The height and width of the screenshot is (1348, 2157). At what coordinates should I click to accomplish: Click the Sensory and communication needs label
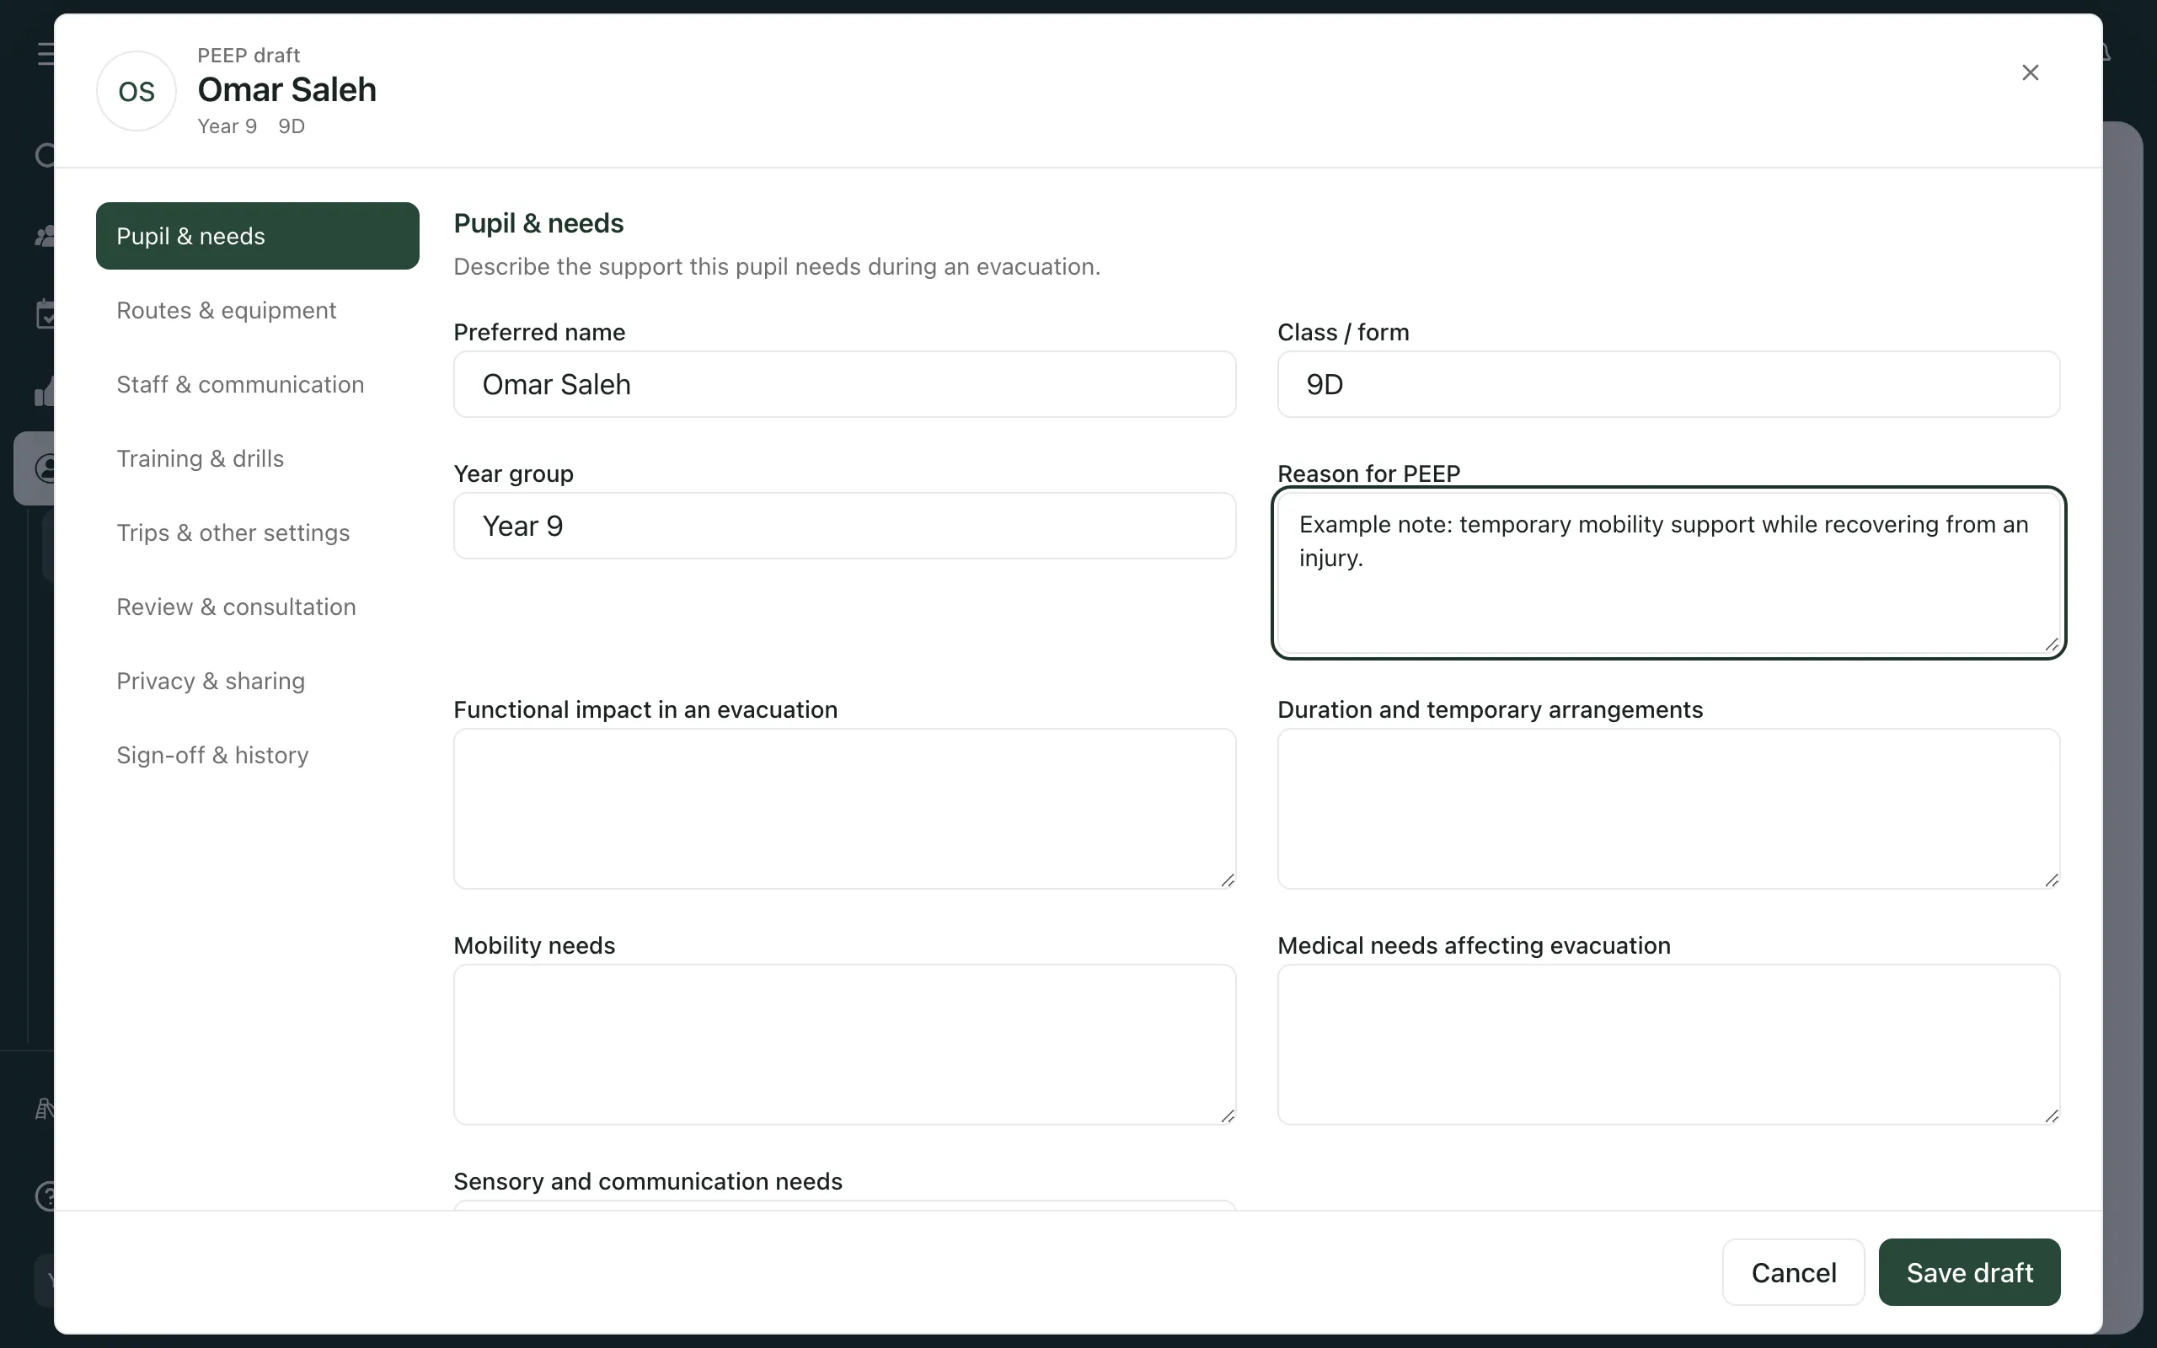pyautogui.click(x=648, y=1181)
